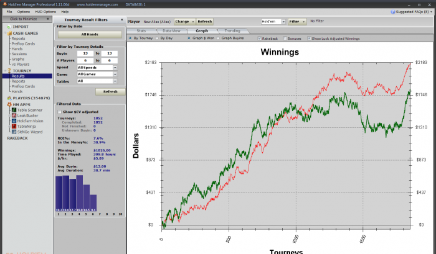
Task: Click the HM Apps gear icon
Action: point(9,104)
